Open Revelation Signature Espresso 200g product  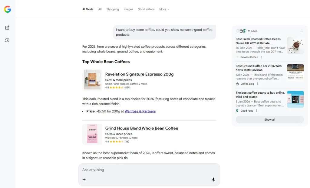(139, 74)
